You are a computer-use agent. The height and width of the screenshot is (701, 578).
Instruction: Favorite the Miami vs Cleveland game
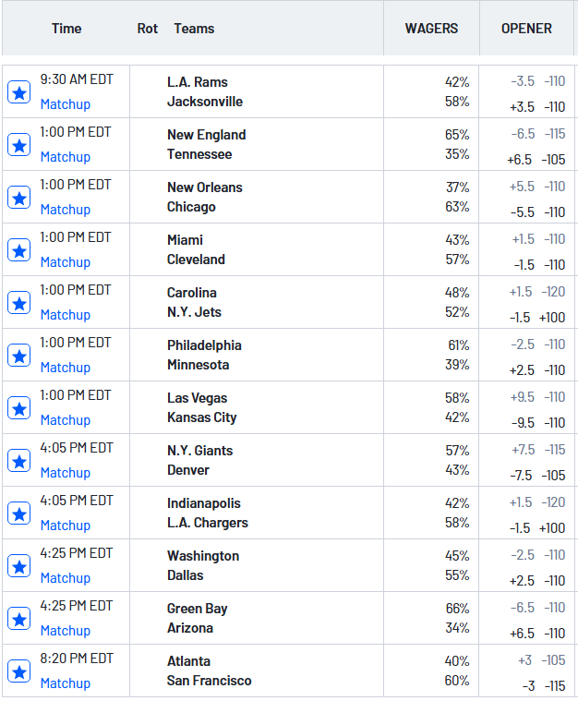(x=18, y=249)
